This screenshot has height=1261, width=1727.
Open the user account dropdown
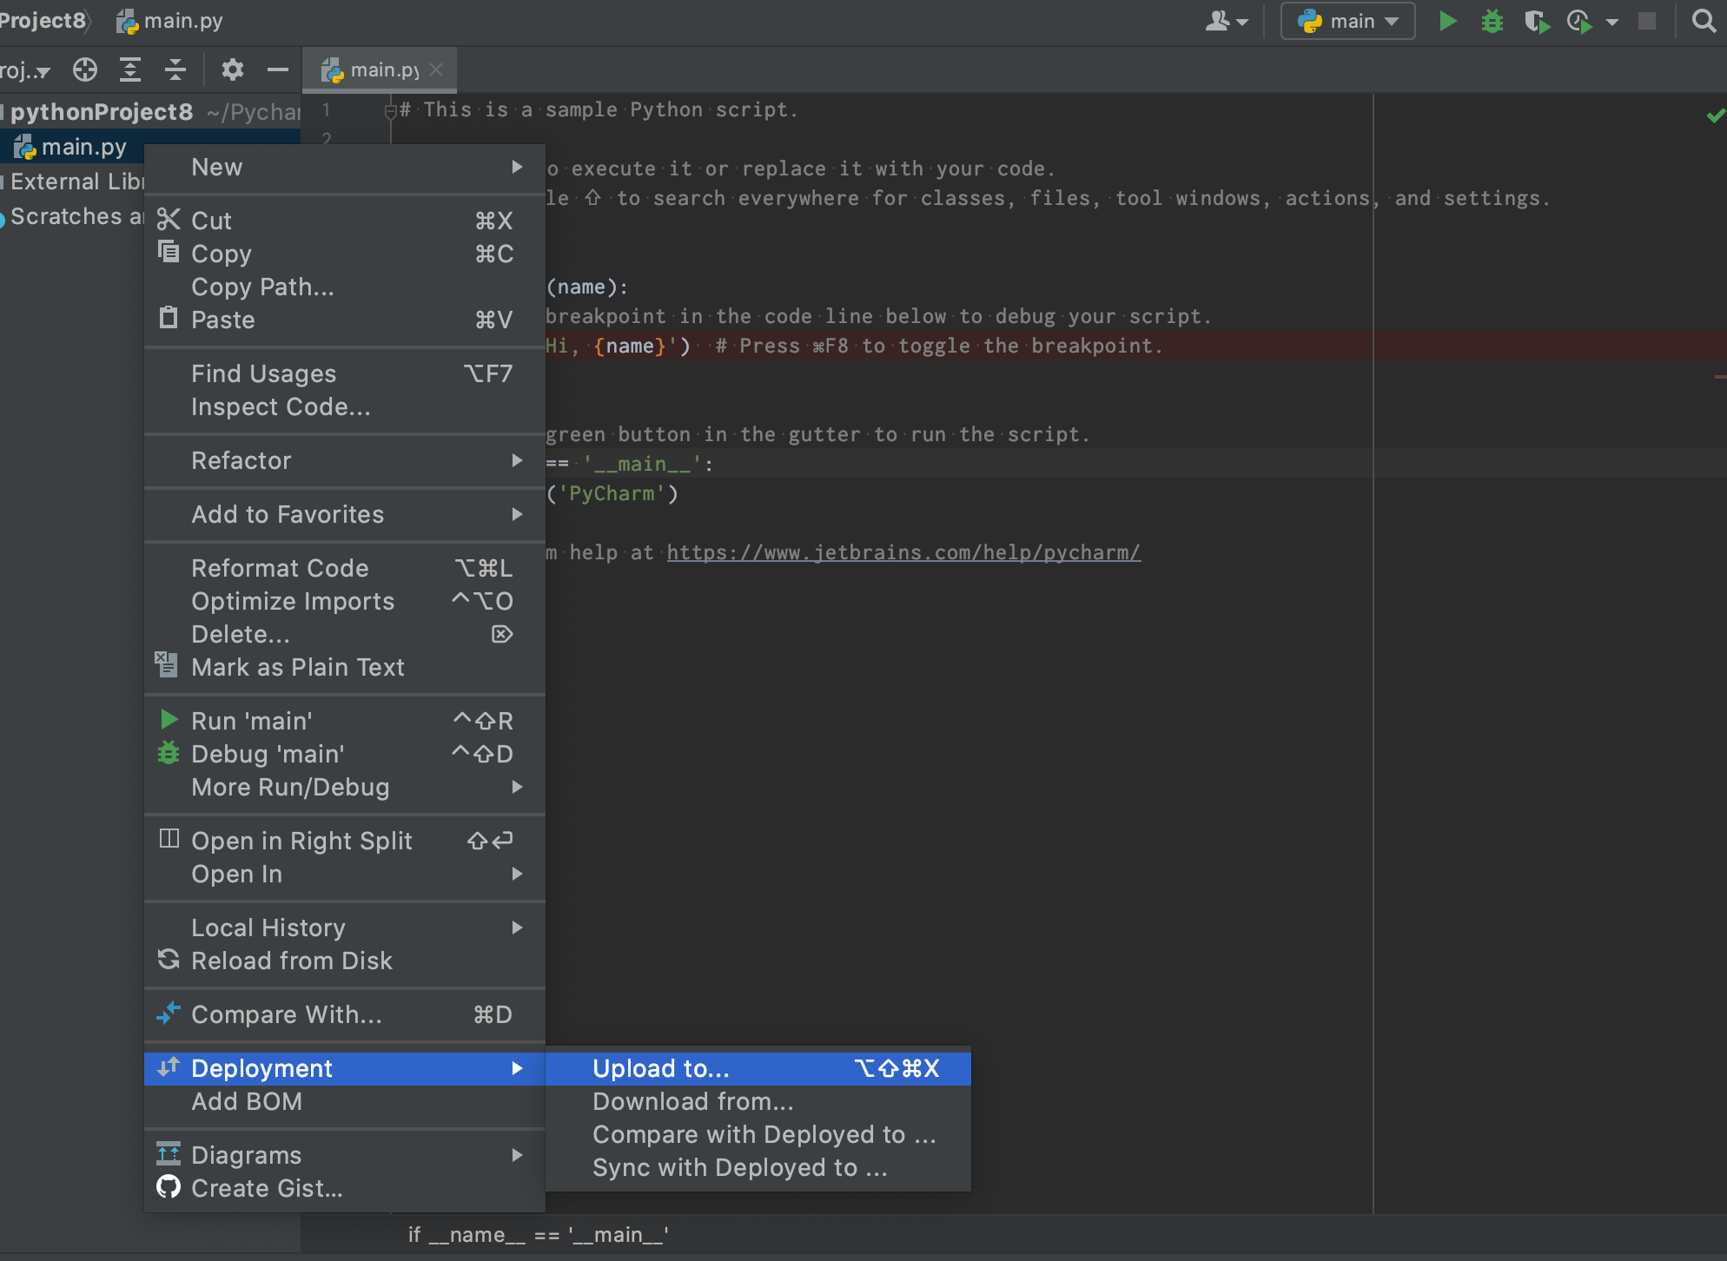[x=1226, y=21]
